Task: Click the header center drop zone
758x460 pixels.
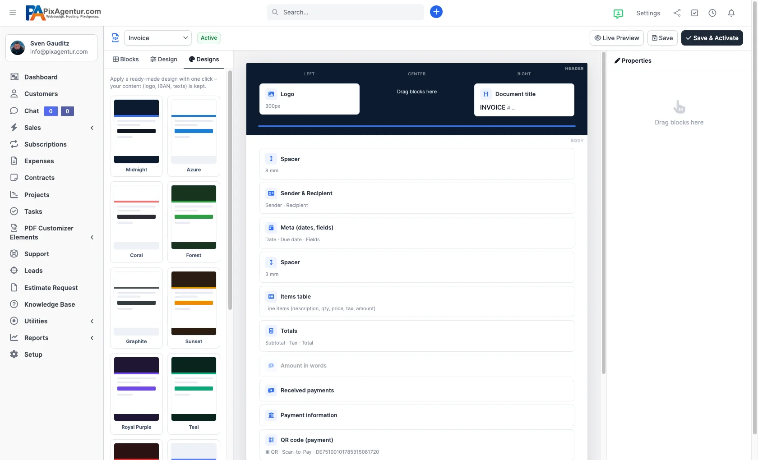Action: (417, 92)
